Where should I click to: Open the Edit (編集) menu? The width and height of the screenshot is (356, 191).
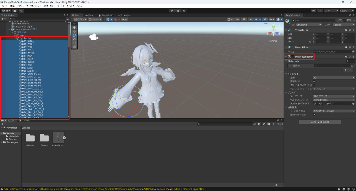[x=12, y=6]
